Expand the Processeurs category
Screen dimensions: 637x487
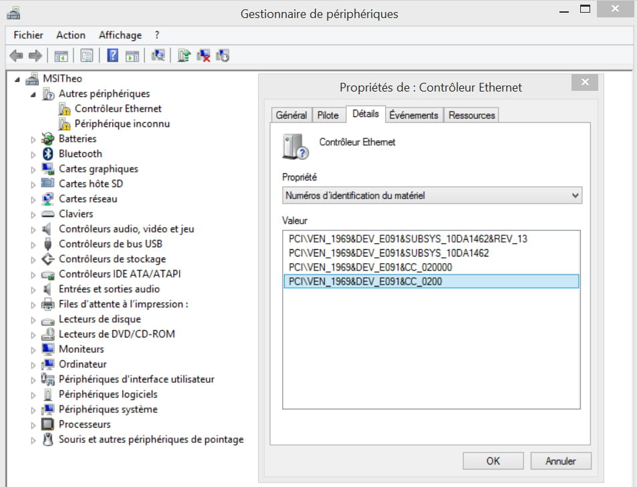(33, 425)
